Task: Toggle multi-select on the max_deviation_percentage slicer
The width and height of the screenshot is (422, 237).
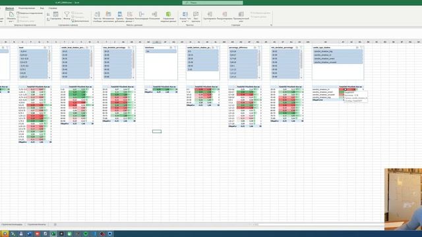Action: click(x=129, y=47)
